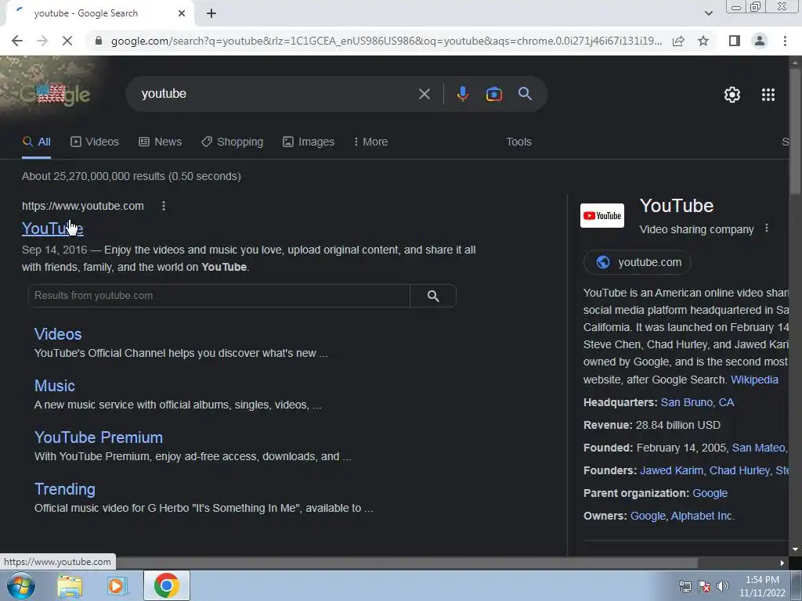
Task: Open the Action Center flag tray icon
Action: click(704, 586)
